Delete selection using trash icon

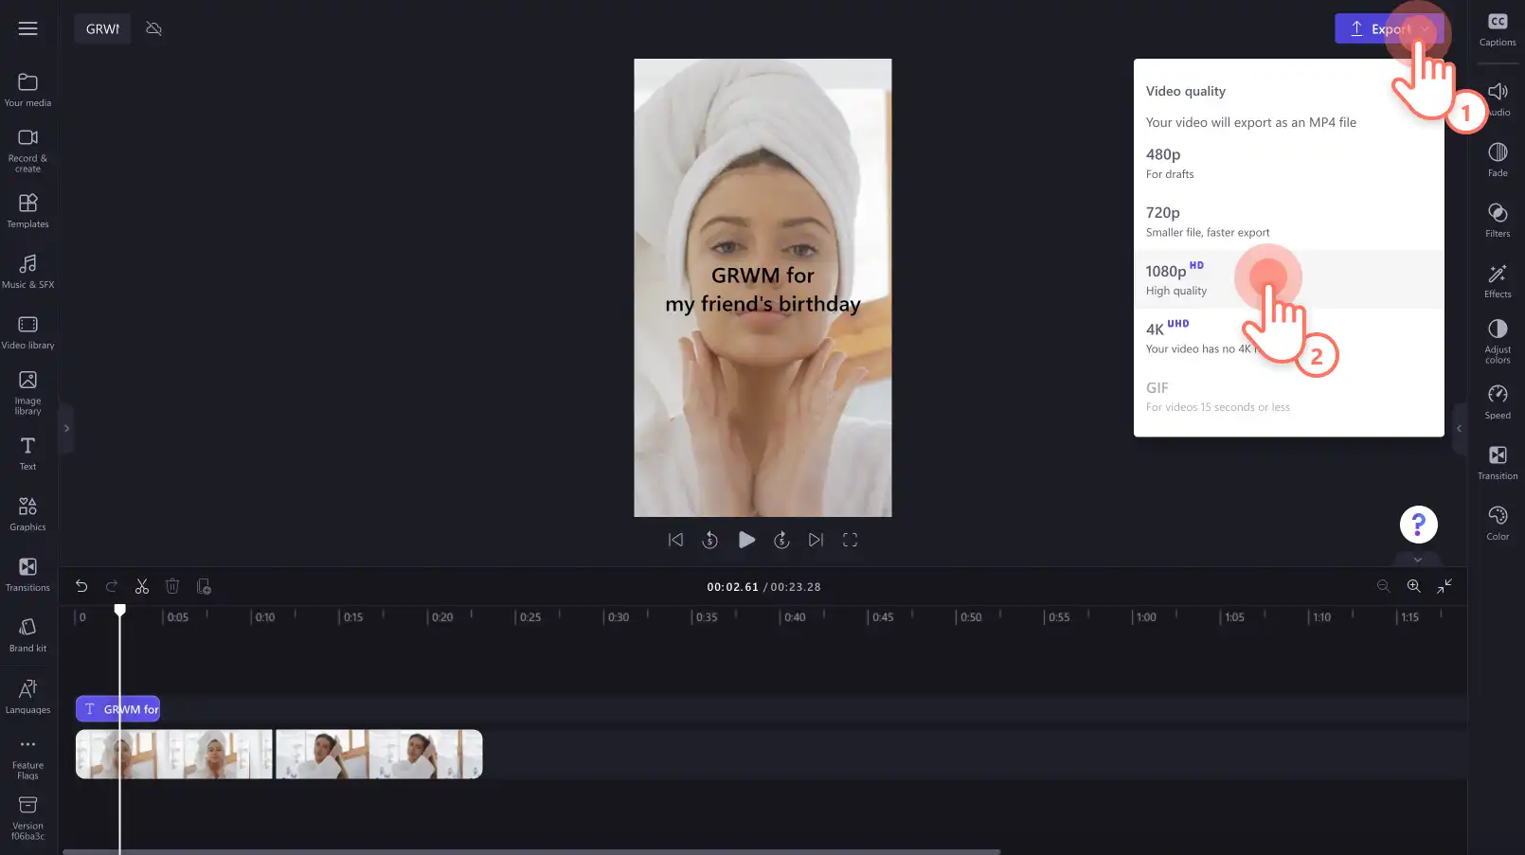(172, 587)
